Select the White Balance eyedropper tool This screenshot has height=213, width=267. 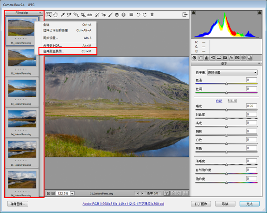coord(63,15)
